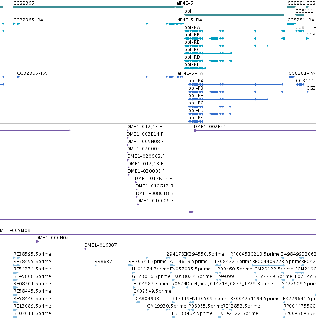
Task: Select the RH70541.5prime EST label
Action: coord(147,262)
